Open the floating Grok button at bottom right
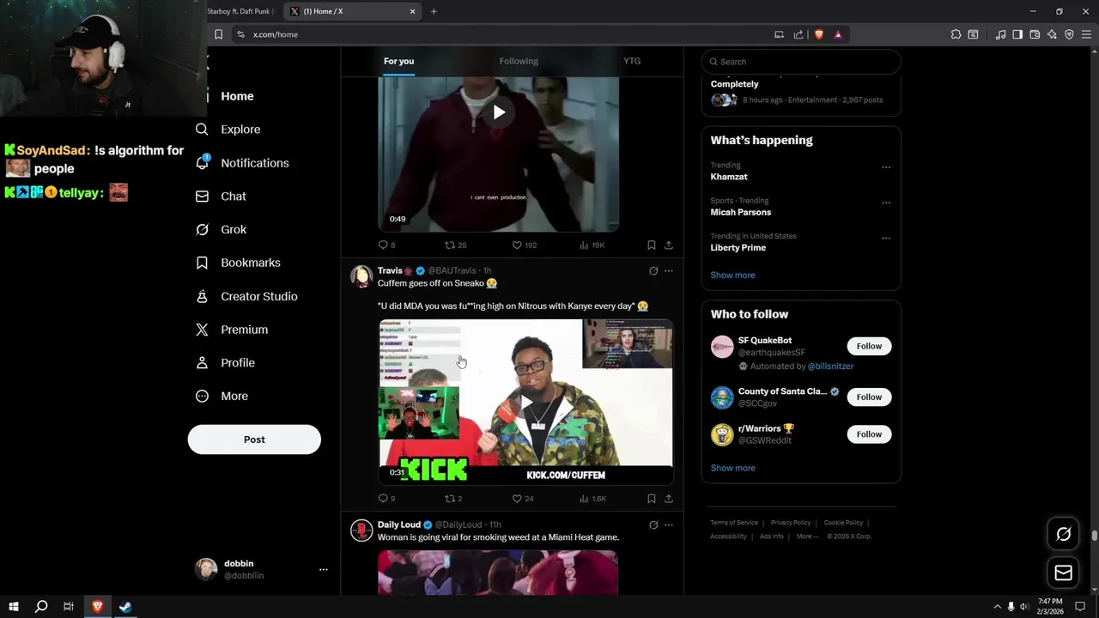The width and height of the screenshot is (1099, 618). pyautogui.click(x=1063, y=534)
